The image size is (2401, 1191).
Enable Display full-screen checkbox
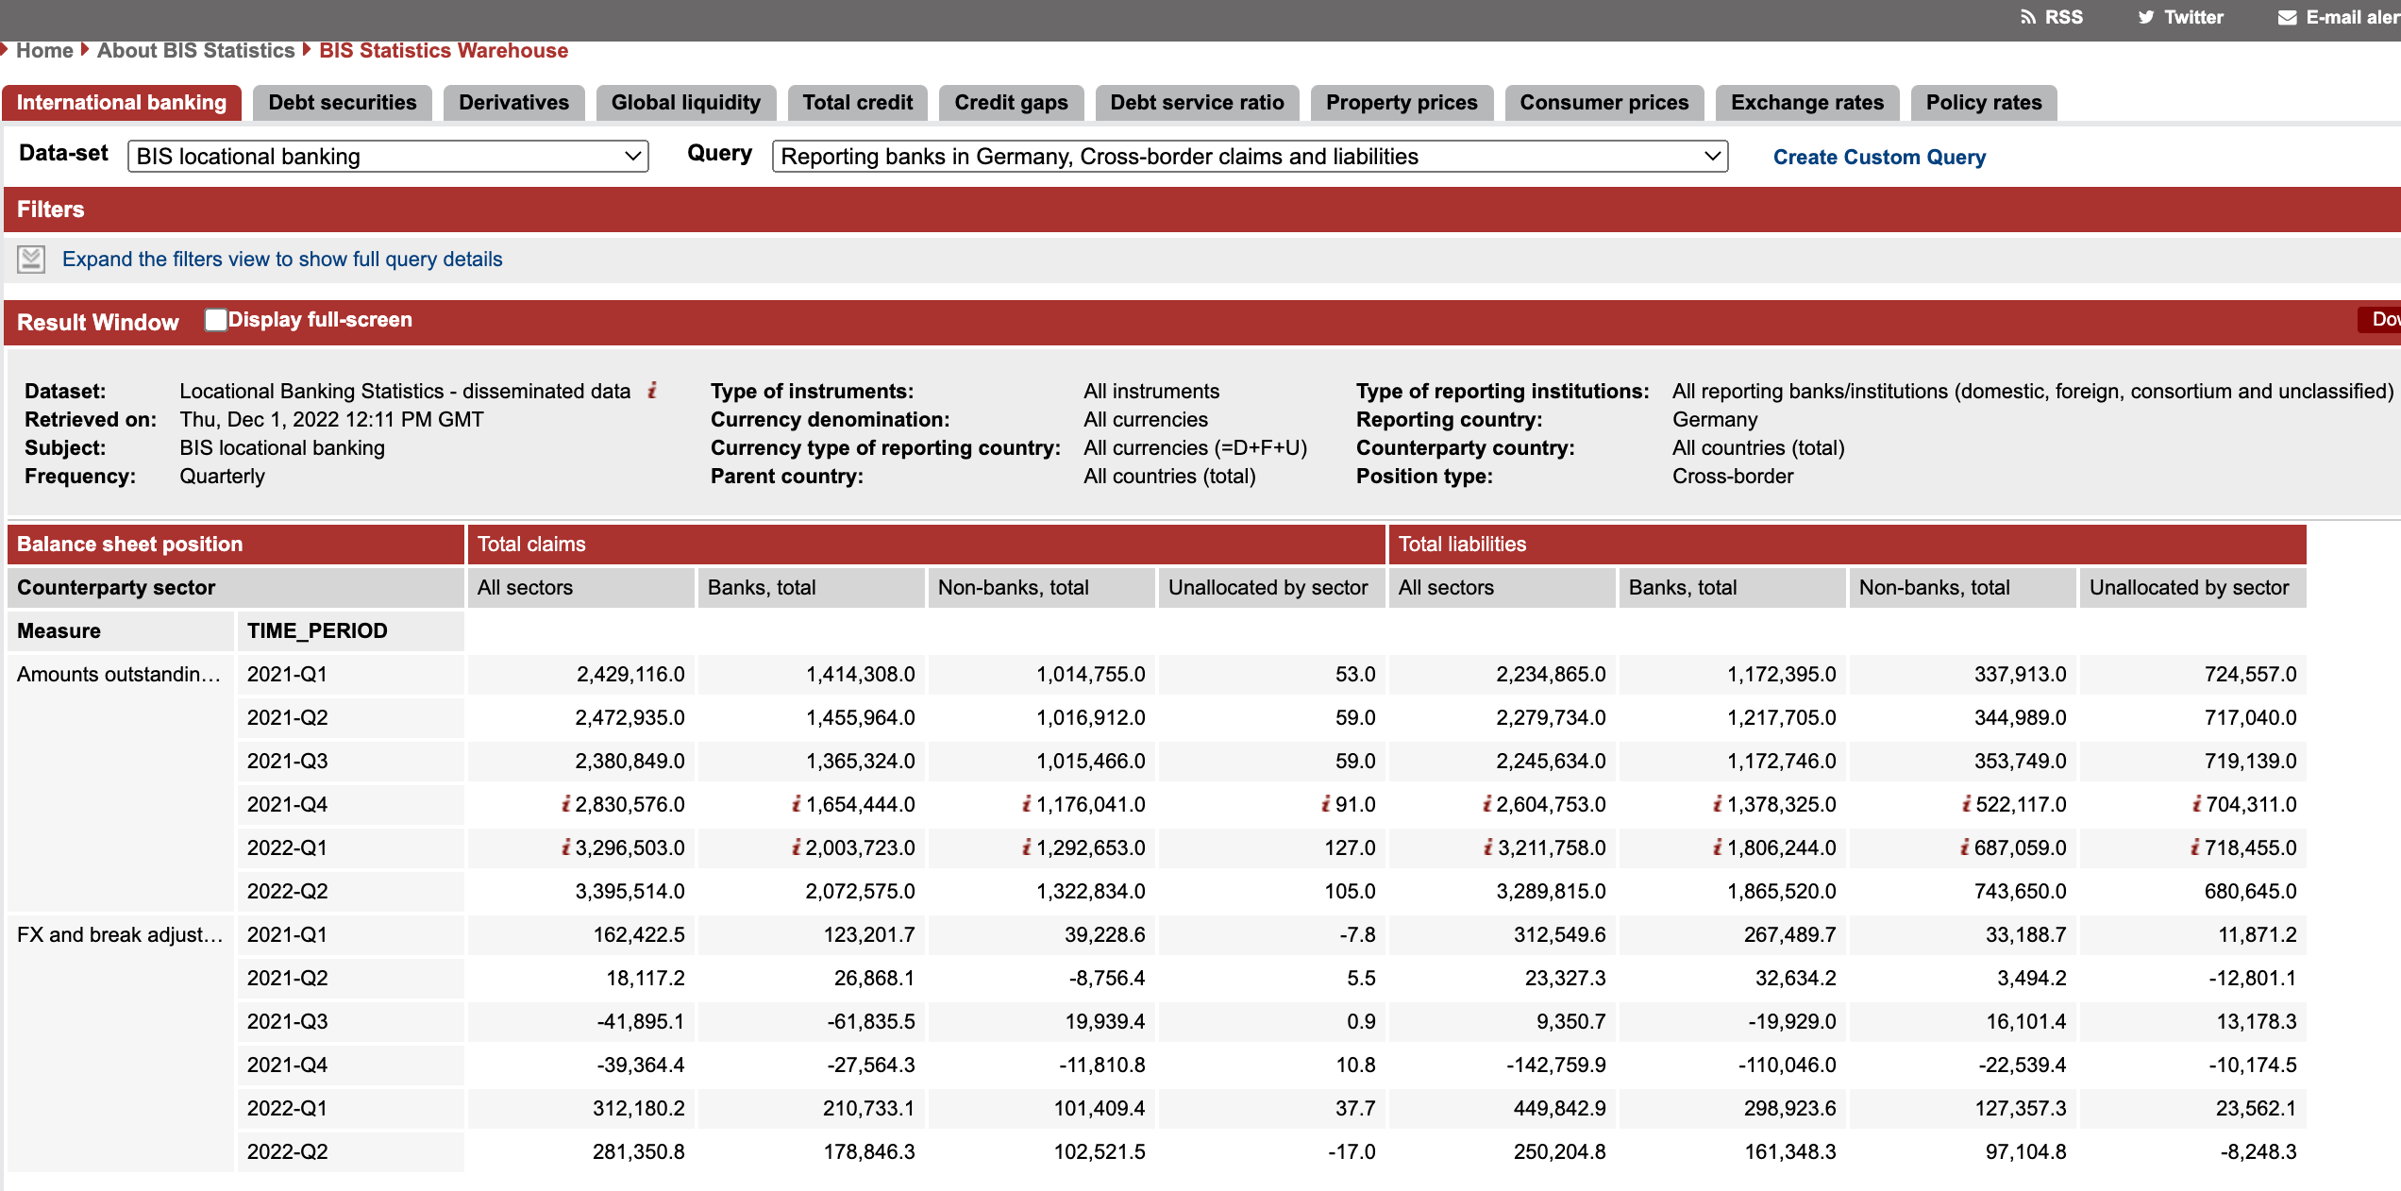click(x=215, y=320)
